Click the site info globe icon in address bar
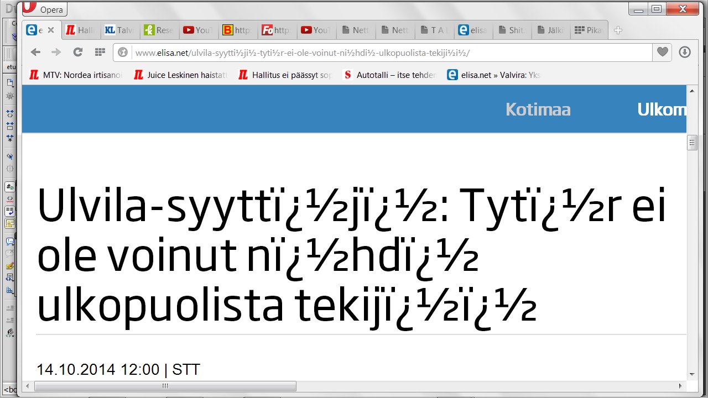 tap(123, 53)
